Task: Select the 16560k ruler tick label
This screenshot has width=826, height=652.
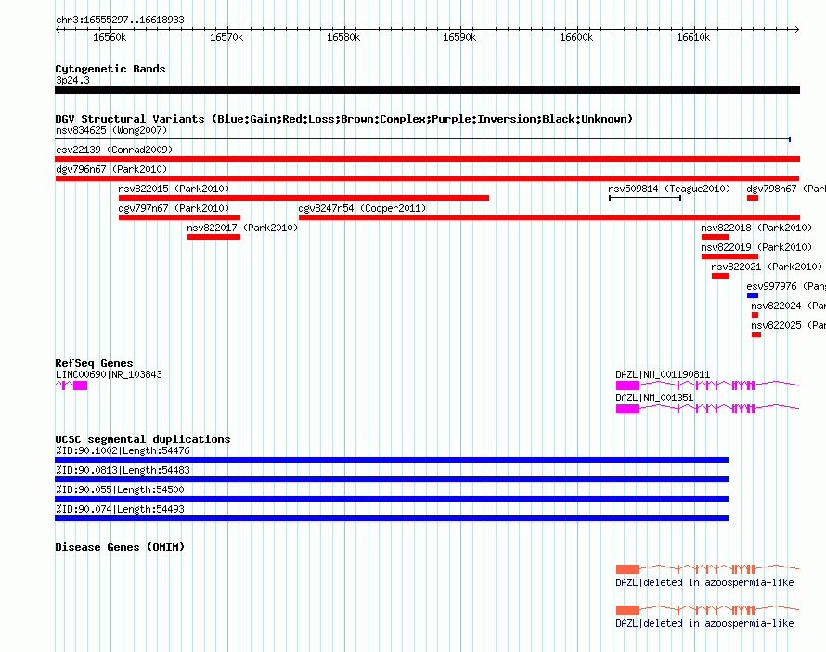Action: click(110, 37)
